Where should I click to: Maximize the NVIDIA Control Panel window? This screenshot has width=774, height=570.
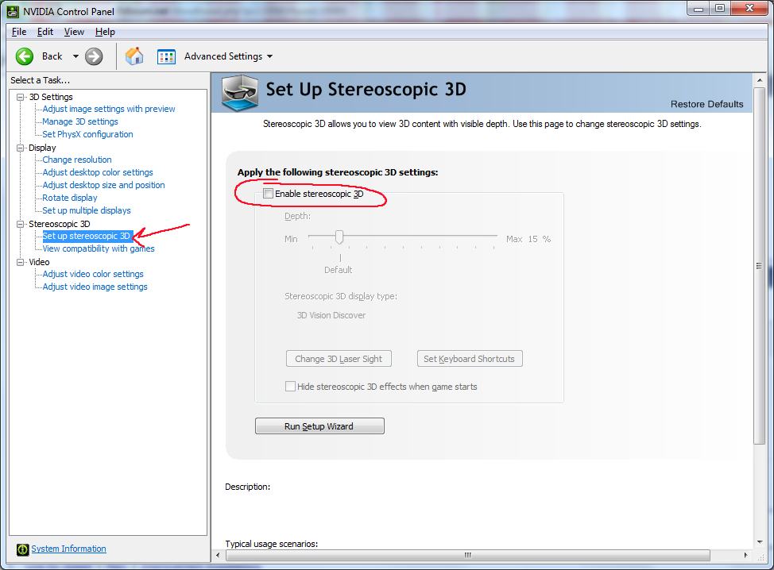pos(720,9)
